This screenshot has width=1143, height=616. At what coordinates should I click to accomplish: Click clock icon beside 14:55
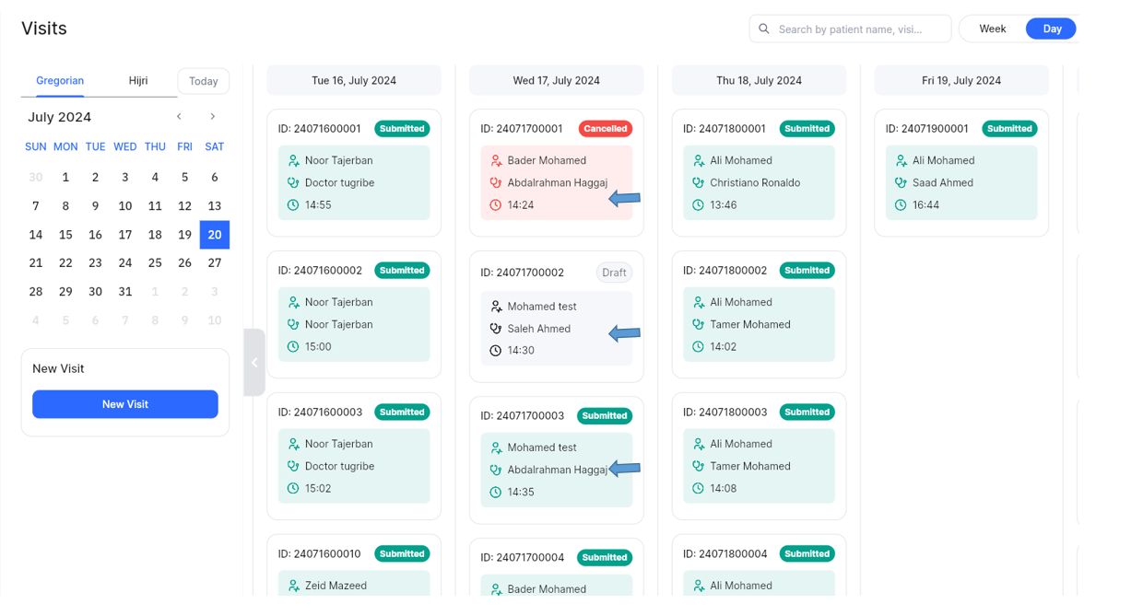point(293,205)
